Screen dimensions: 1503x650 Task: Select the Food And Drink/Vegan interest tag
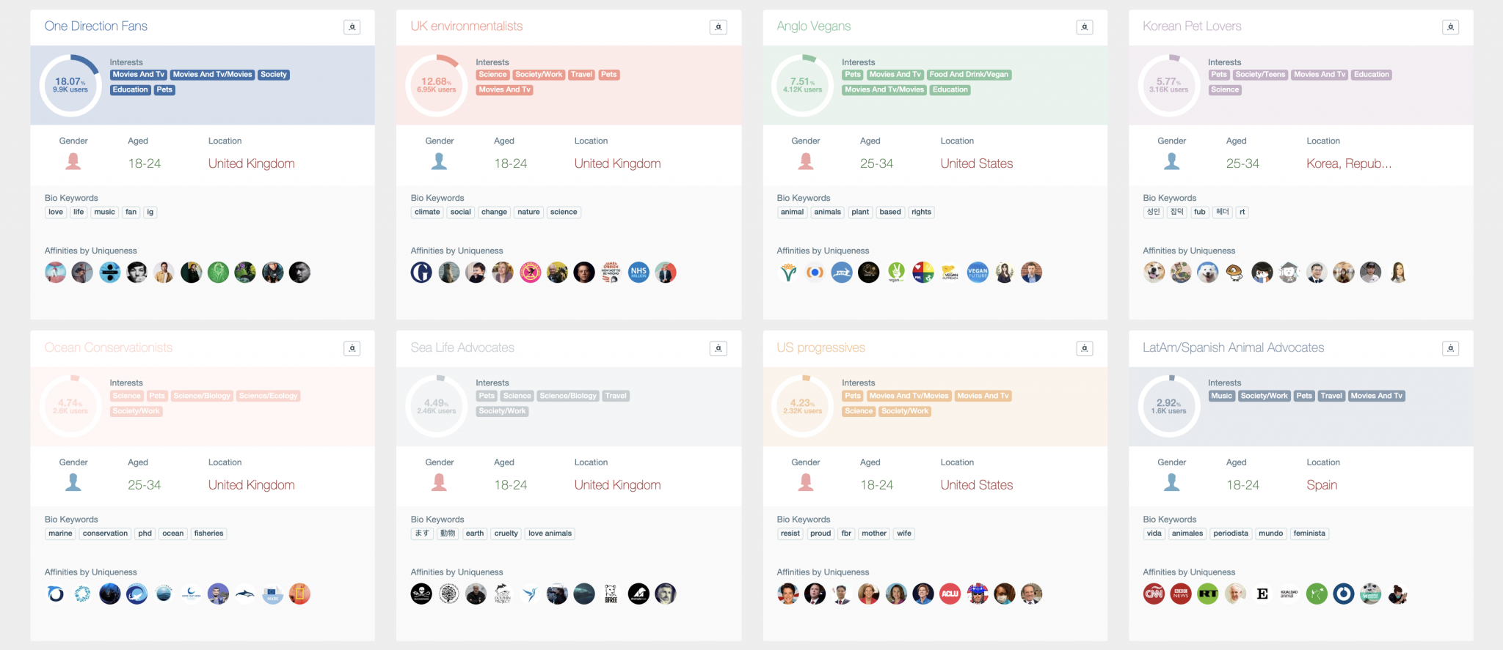click(x=969, y=75)
